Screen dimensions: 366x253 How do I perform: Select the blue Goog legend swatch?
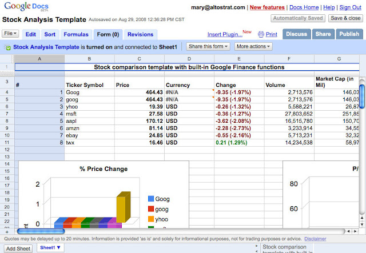click(x=151, y=199)
